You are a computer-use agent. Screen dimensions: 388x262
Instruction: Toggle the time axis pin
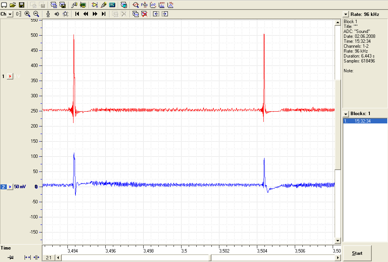(x=10, y=257)
